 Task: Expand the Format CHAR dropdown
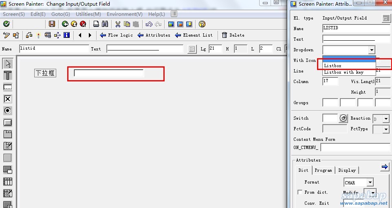pos(370,183)
